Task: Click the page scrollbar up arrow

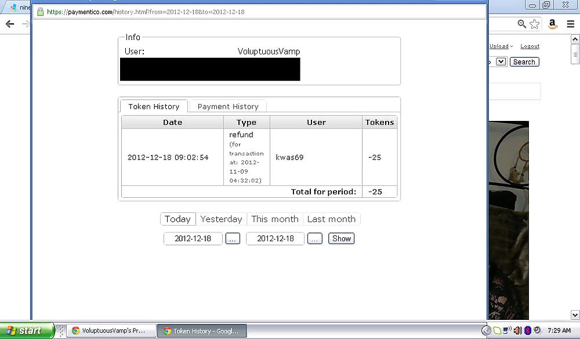Action: click(x=575, y=40)
